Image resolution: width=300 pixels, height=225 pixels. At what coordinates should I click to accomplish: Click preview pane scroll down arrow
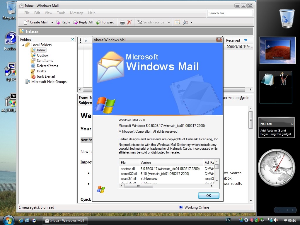tap(251, 201)
